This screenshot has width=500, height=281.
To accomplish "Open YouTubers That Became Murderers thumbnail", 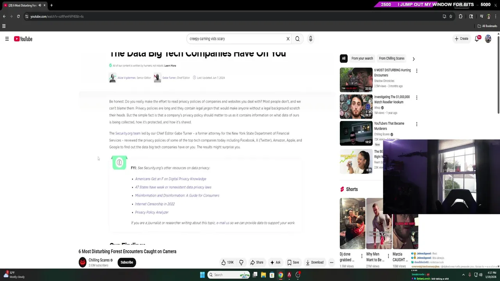I will [356, 133].
